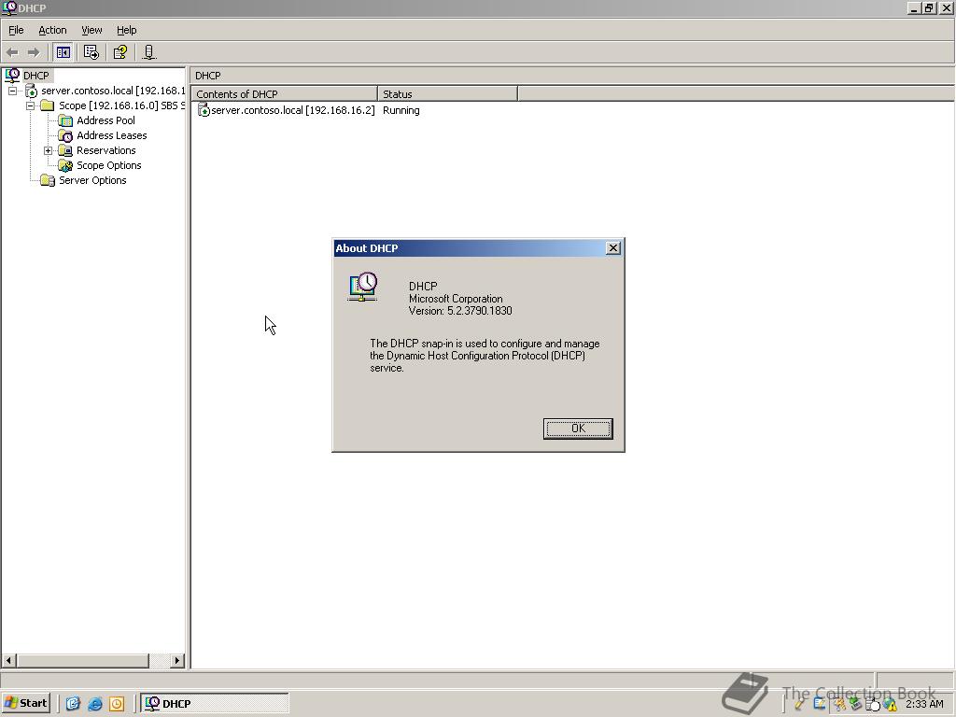This screenshot has height=717, width=956.
Task: Open the Help menu
Action: pyautogui.click(x=127, y=30)
